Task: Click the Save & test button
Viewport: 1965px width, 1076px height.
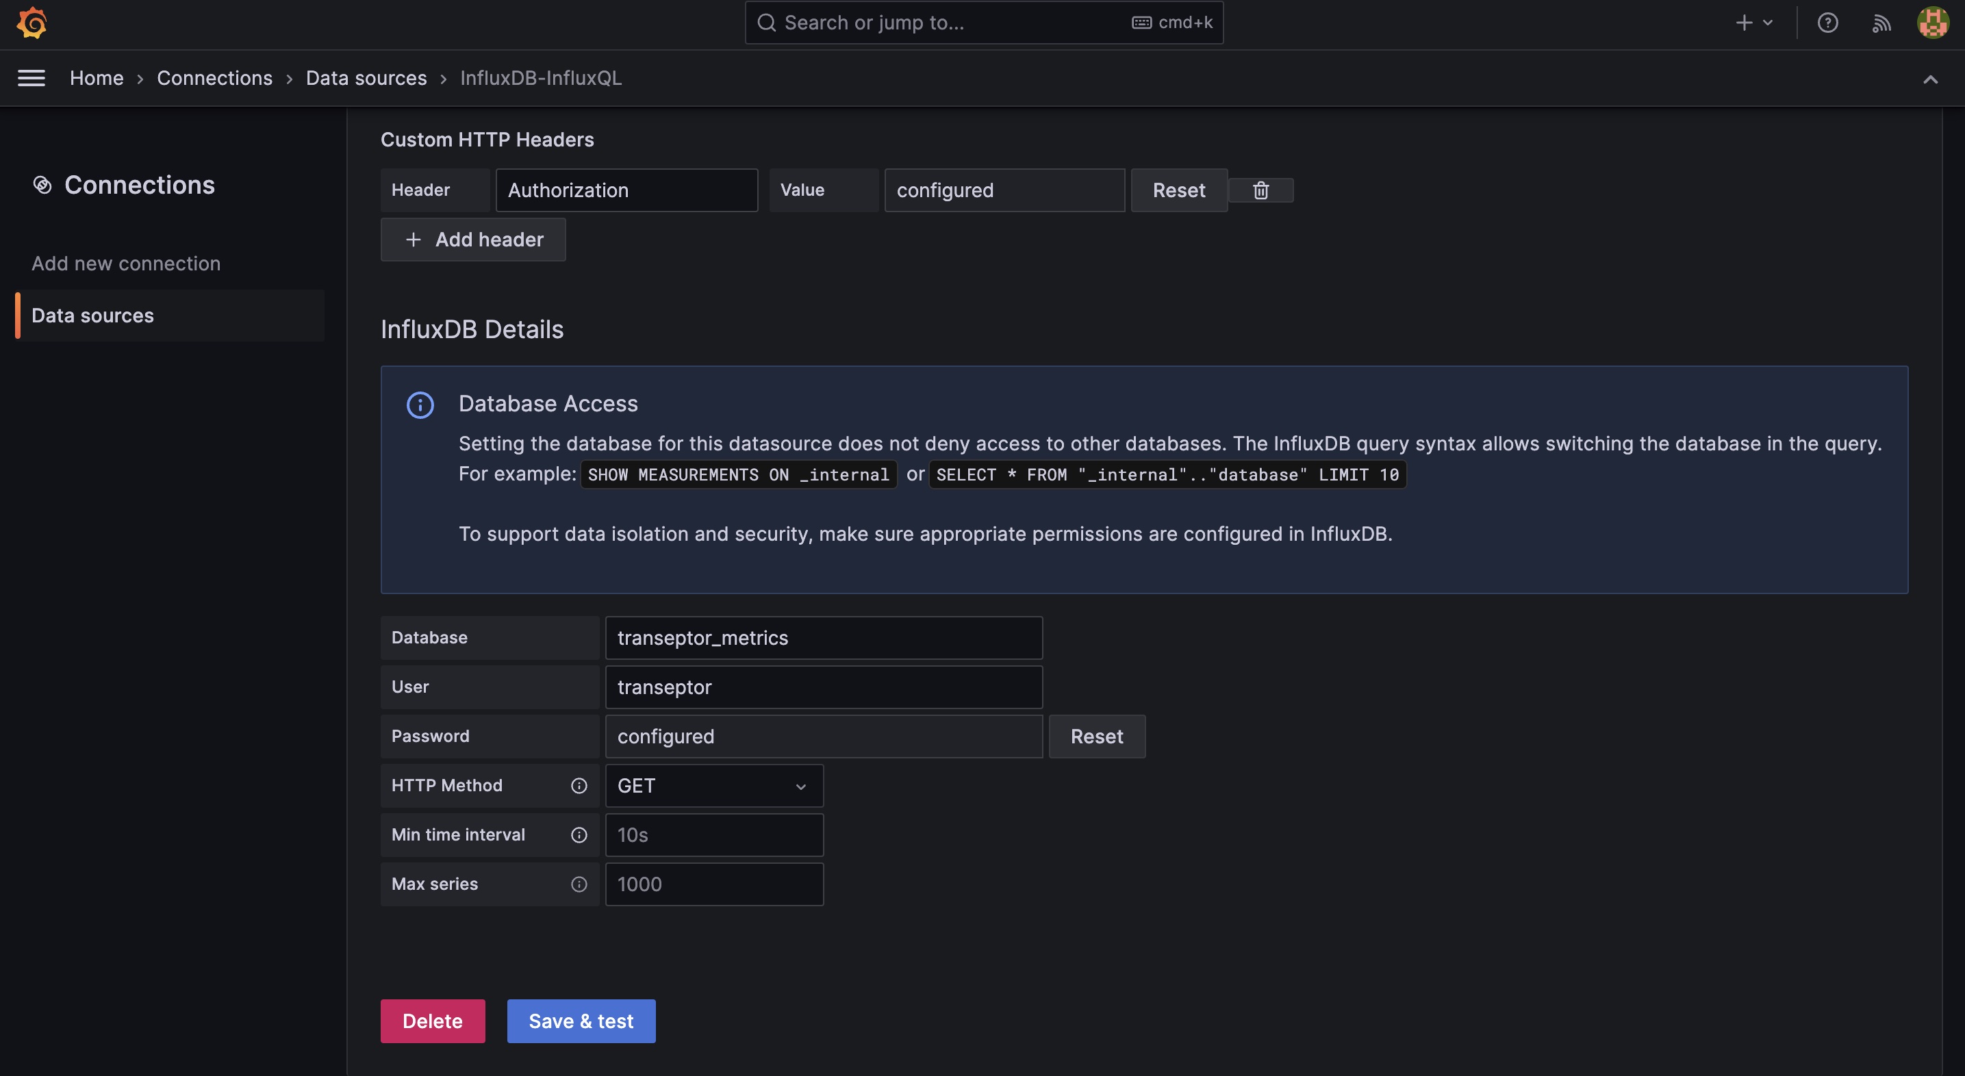Action: click(x=581, y=1021)
